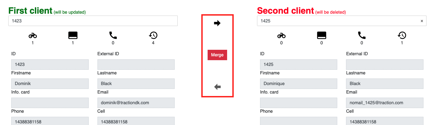Clear the second client search 1425
This screenshot has width=435, height=125.
pos(422,21)
